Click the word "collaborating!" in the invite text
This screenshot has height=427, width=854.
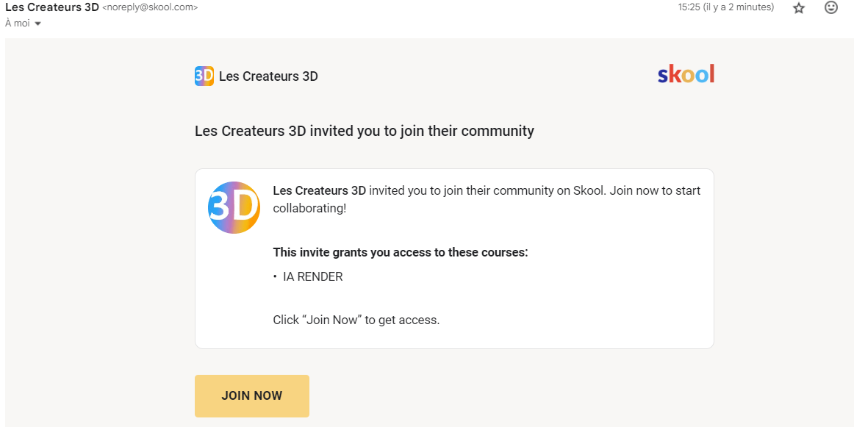309,209
